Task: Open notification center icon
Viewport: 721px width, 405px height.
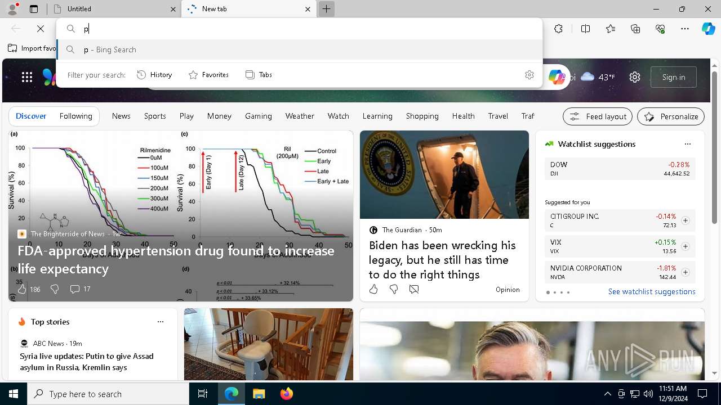Action: click(702, 394)
